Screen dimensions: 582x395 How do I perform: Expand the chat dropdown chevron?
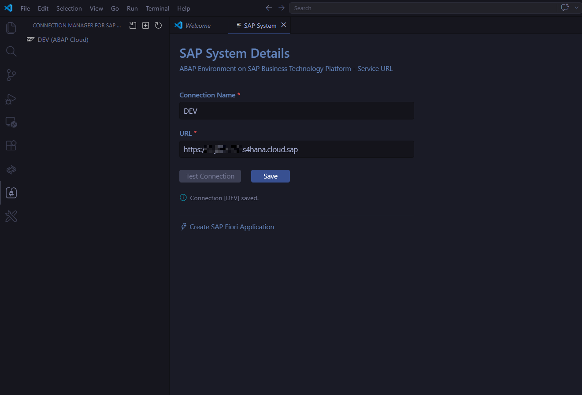coord(576,8)
